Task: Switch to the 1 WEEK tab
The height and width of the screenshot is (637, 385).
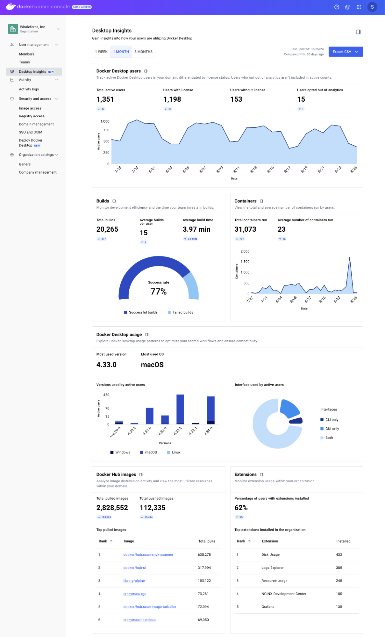Action: [101, 52]
